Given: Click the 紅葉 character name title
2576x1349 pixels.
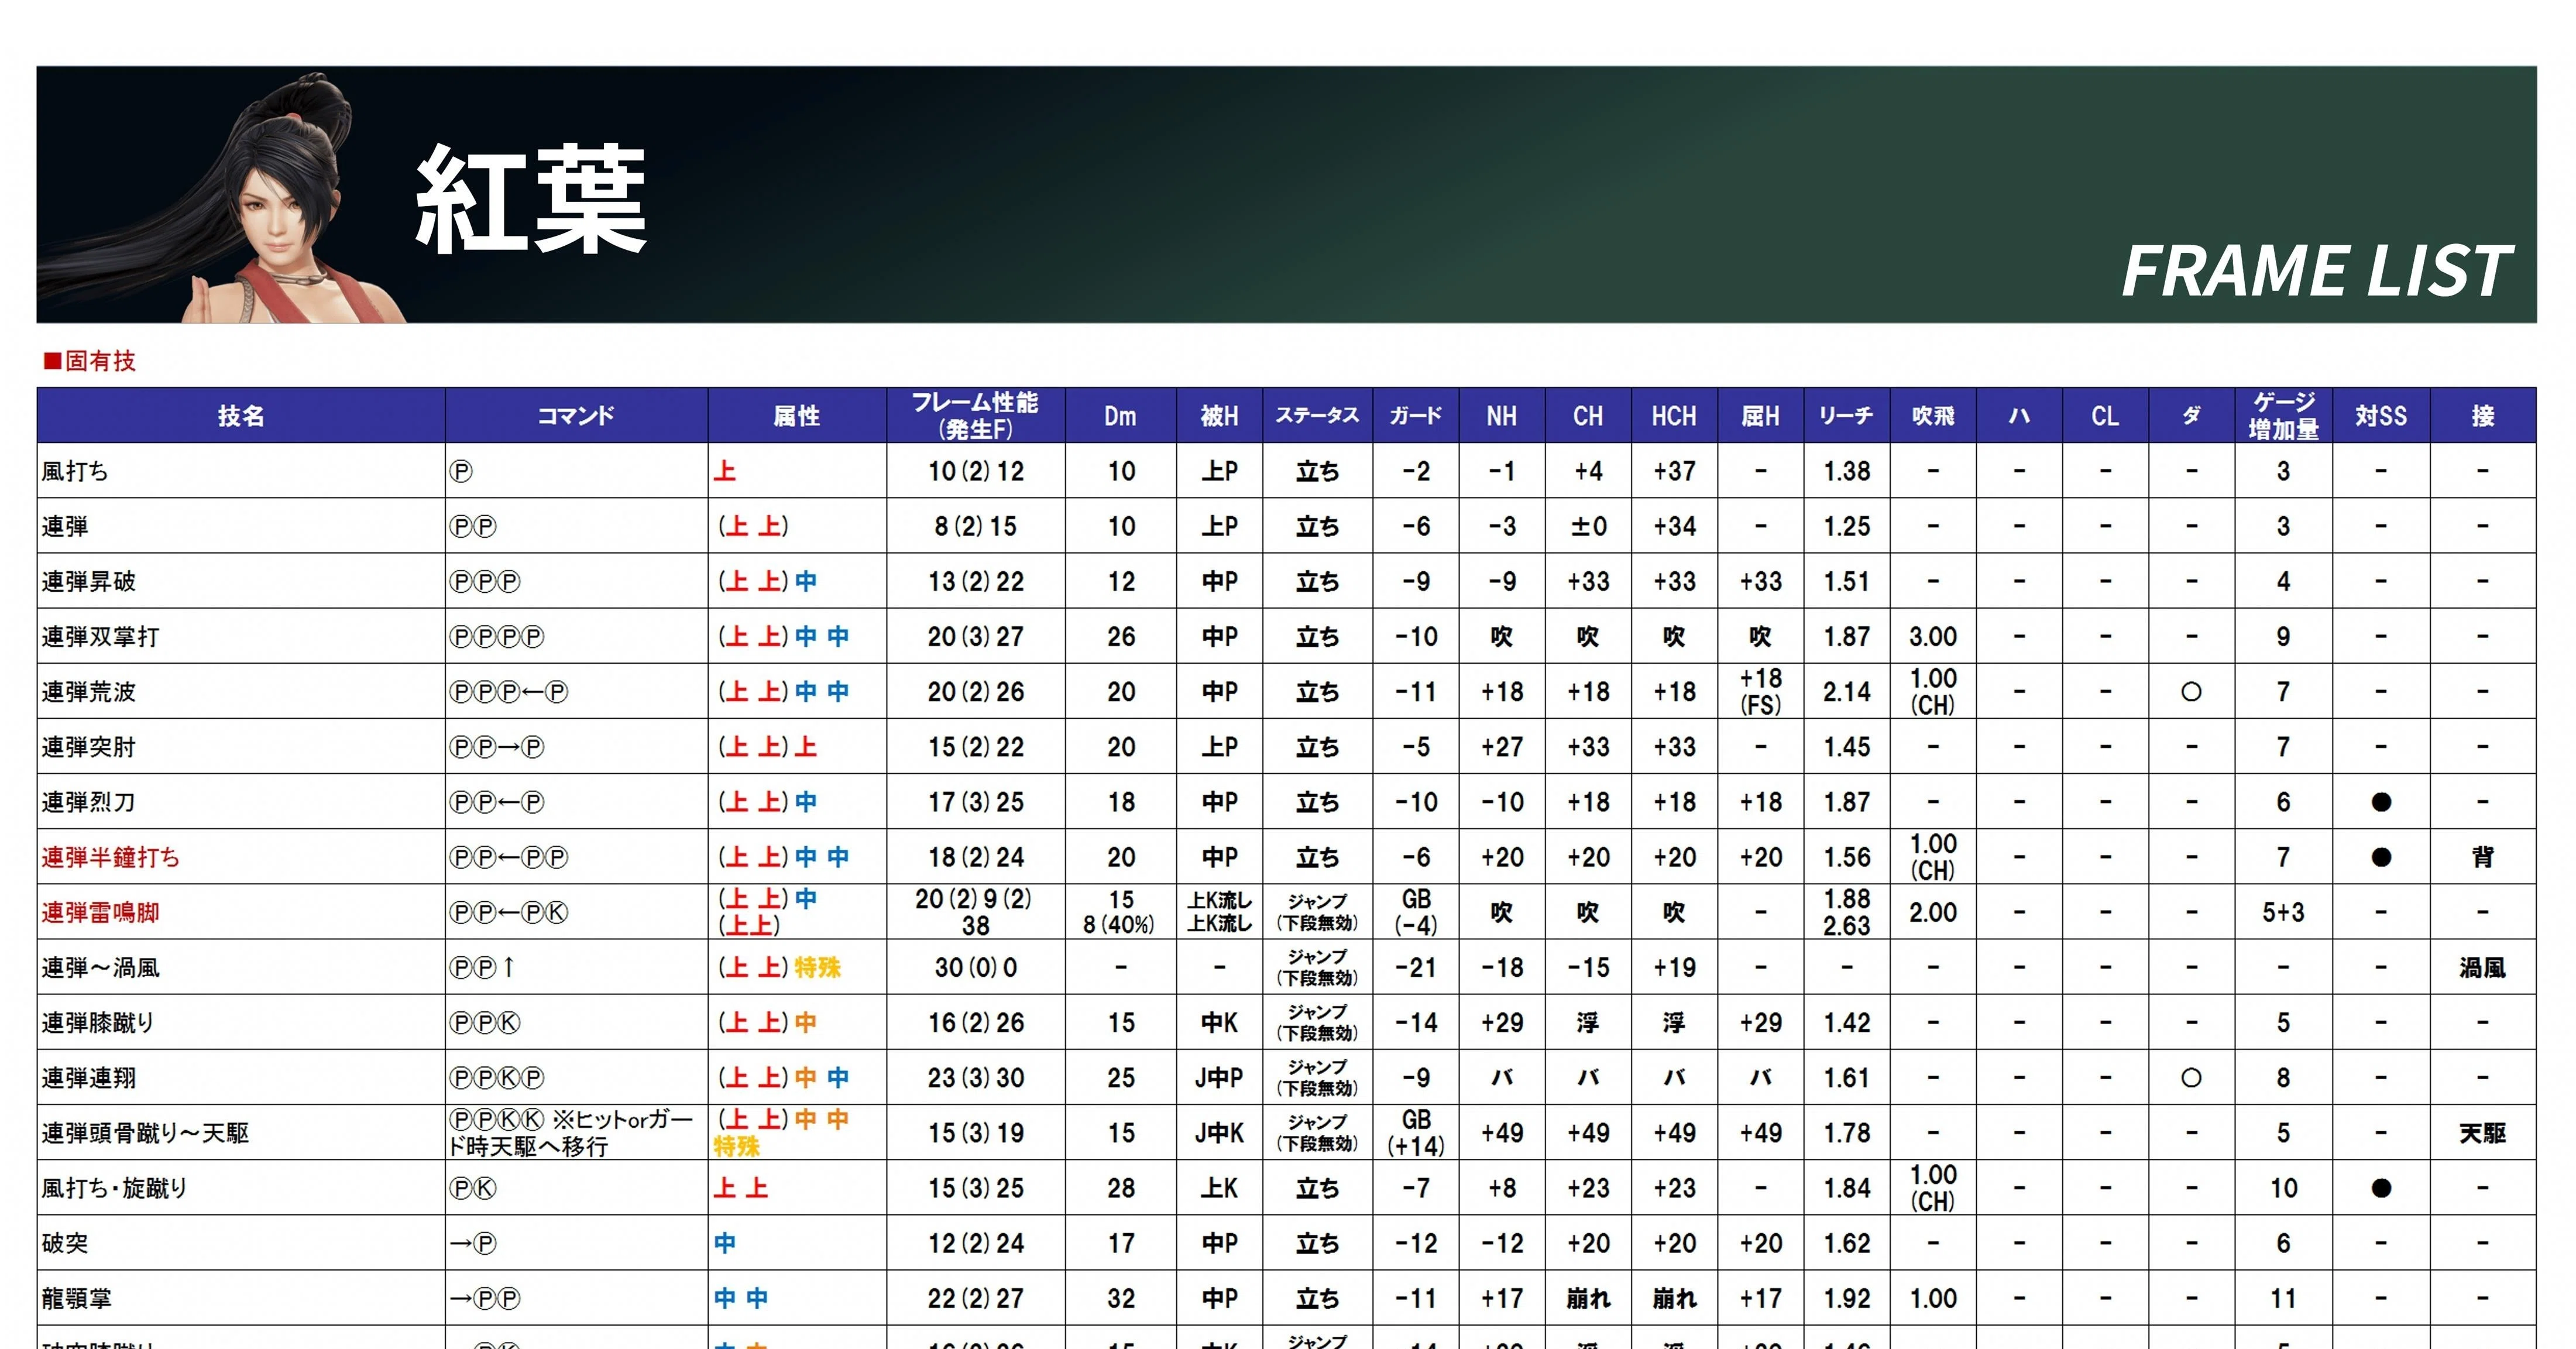Looking at the screenshot, I should coord(531,199).
